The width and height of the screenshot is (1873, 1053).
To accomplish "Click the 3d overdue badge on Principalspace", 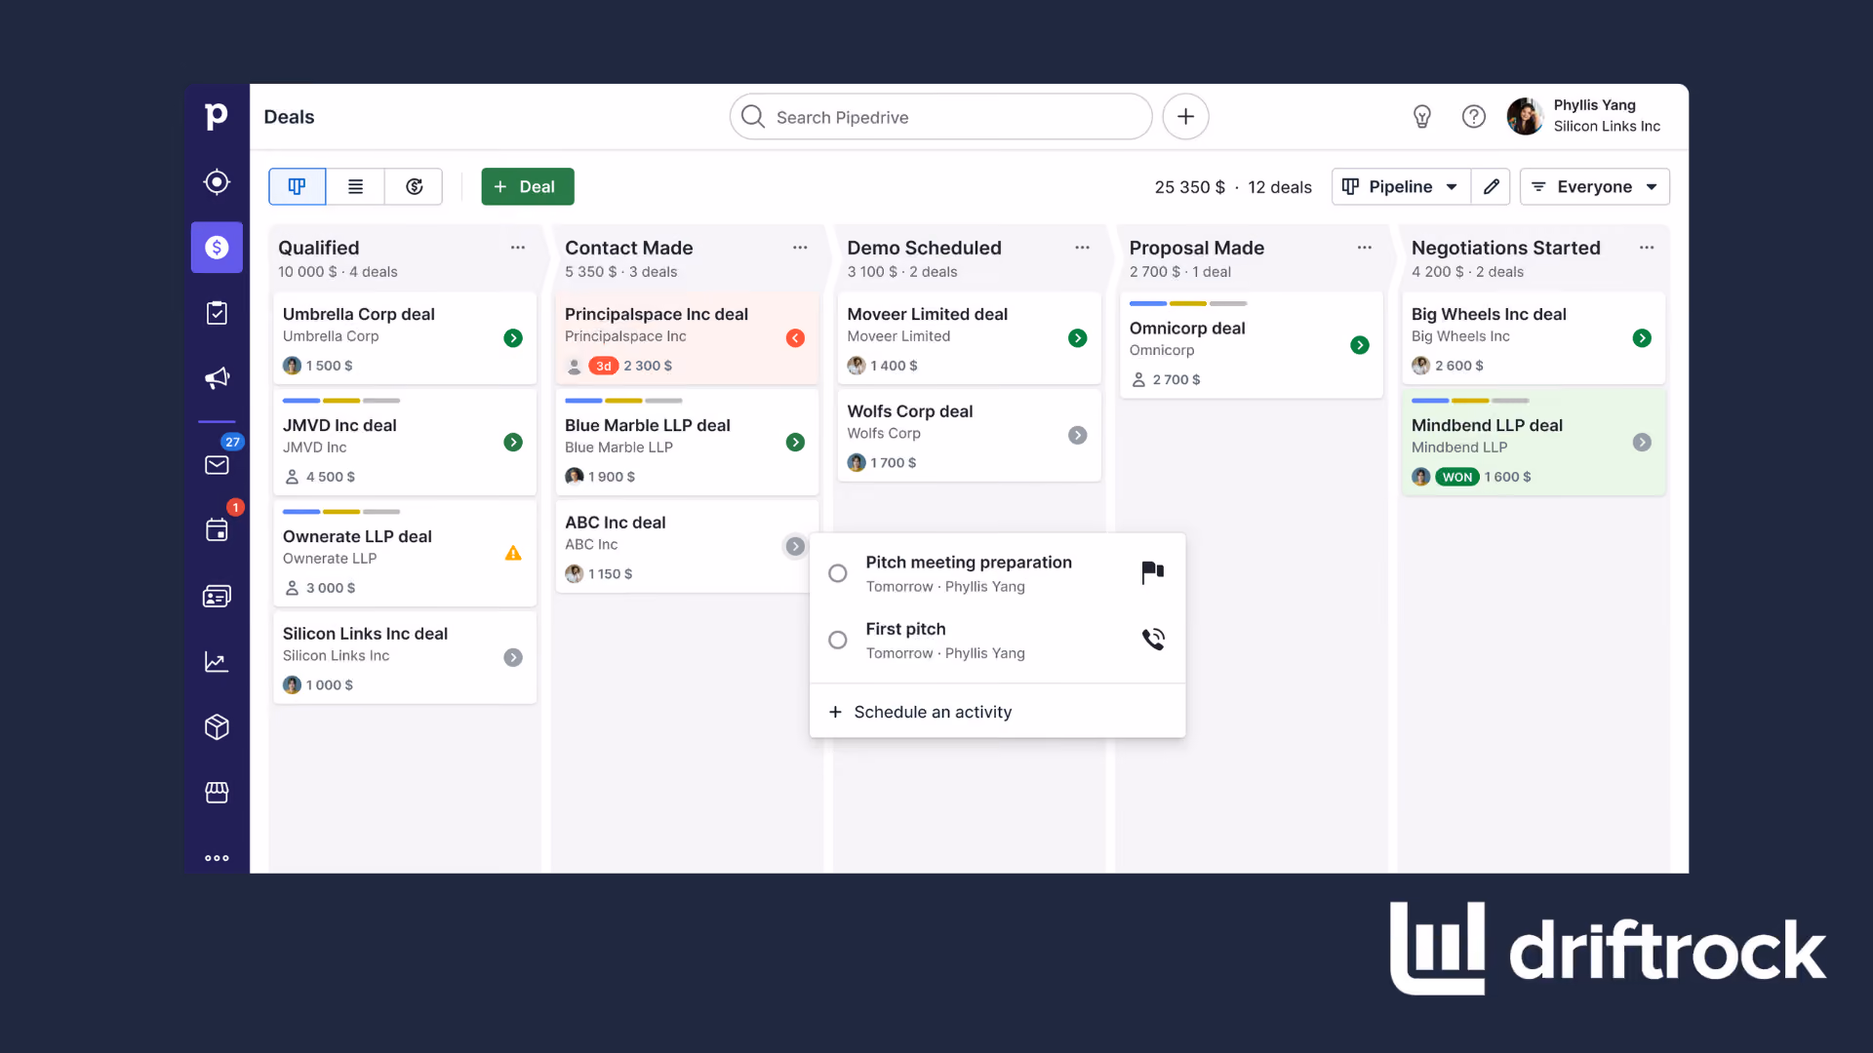I will [604, 366].
